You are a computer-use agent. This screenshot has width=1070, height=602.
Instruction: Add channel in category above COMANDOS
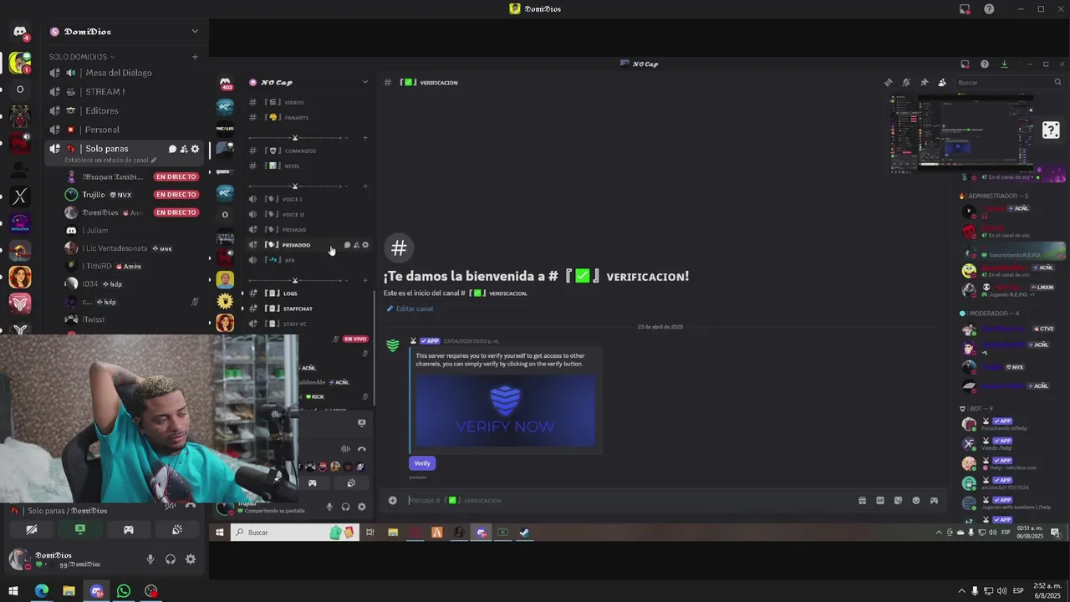[x=365, y=137]
